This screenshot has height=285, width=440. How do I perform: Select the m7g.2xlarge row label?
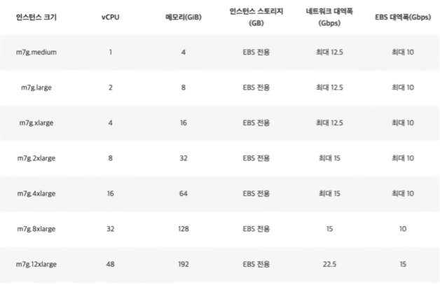(x=36, y=158)
